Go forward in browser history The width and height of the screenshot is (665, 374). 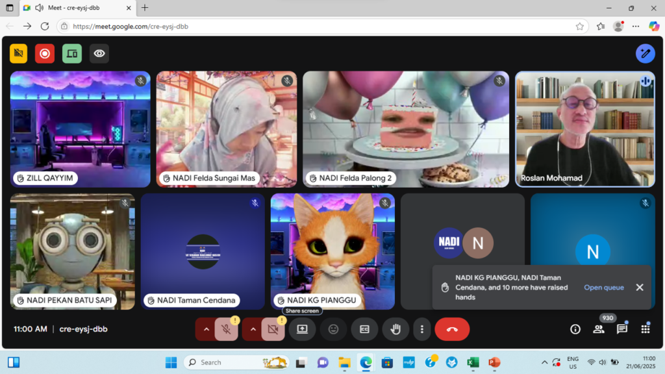tap(27, 26)
